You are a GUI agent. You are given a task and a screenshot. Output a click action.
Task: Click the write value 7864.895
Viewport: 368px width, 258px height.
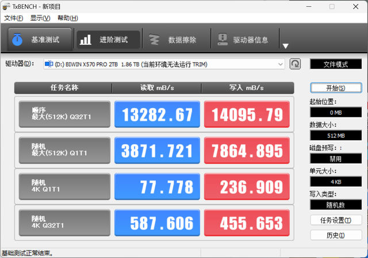click(247, 151)
